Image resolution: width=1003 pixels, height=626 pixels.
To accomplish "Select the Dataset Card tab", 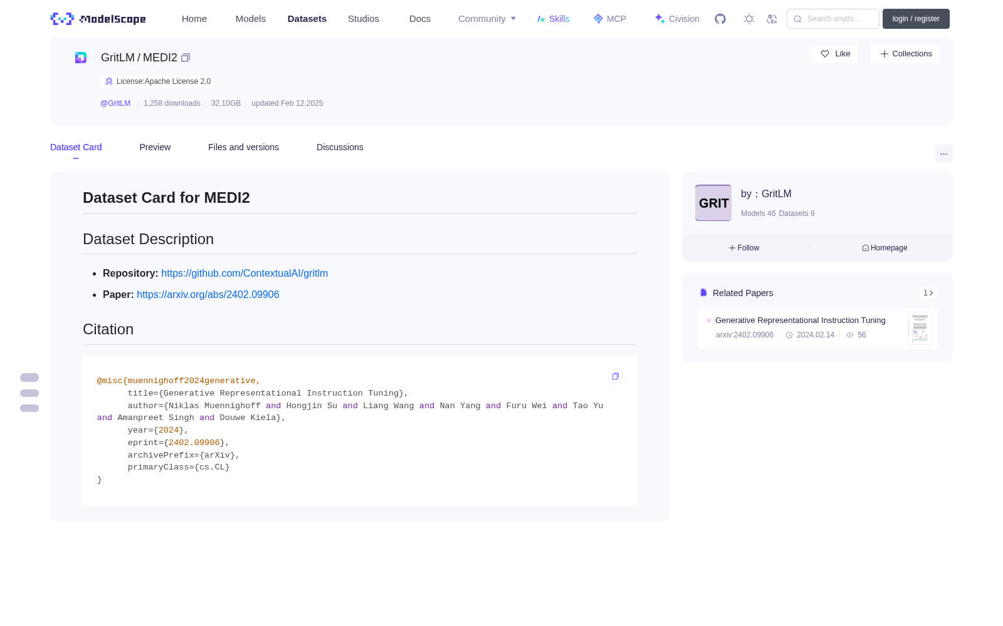I will [76, 147].
